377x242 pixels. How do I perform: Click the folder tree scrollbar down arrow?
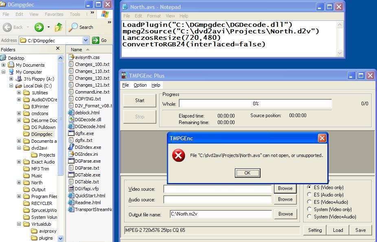[60, 238]
